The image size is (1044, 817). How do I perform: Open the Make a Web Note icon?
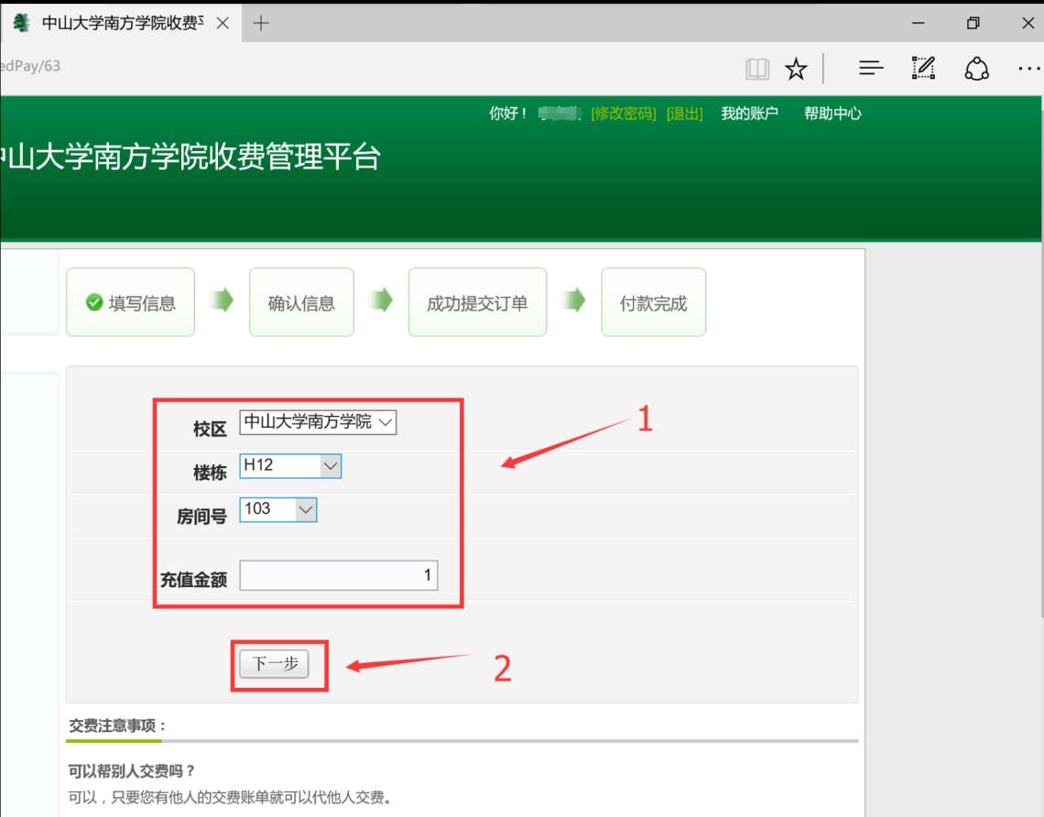coord(923,67)
